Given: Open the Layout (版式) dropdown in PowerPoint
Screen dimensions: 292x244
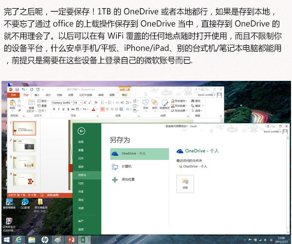Looking at the screenshot, I should [43, 101].
